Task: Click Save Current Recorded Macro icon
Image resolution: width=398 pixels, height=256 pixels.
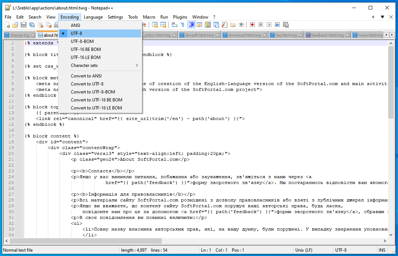Action: click(x=286, y=25)
